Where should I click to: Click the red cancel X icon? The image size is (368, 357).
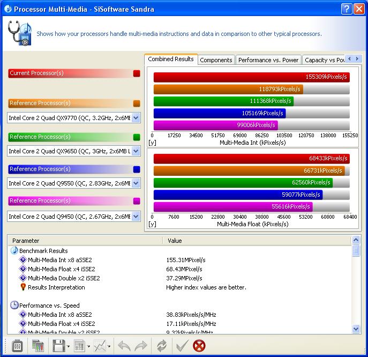point(199,346)
